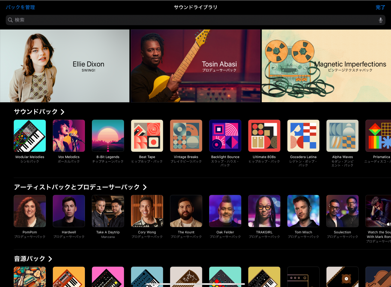Click the Vintage Breaks label text
Viewport: 391px width, 287px height.
(186, 157)
